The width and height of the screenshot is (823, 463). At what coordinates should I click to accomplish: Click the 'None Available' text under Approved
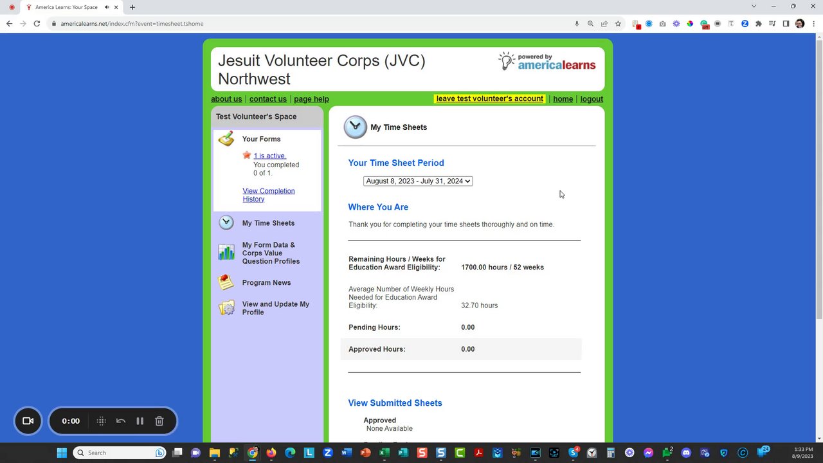(390, 429)
